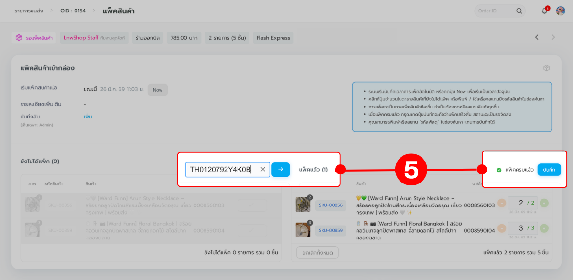
Task: Click the tracking code input field
Action: tap(222, 169)
